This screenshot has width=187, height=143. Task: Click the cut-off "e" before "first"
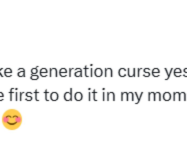(x=4, y=96)
